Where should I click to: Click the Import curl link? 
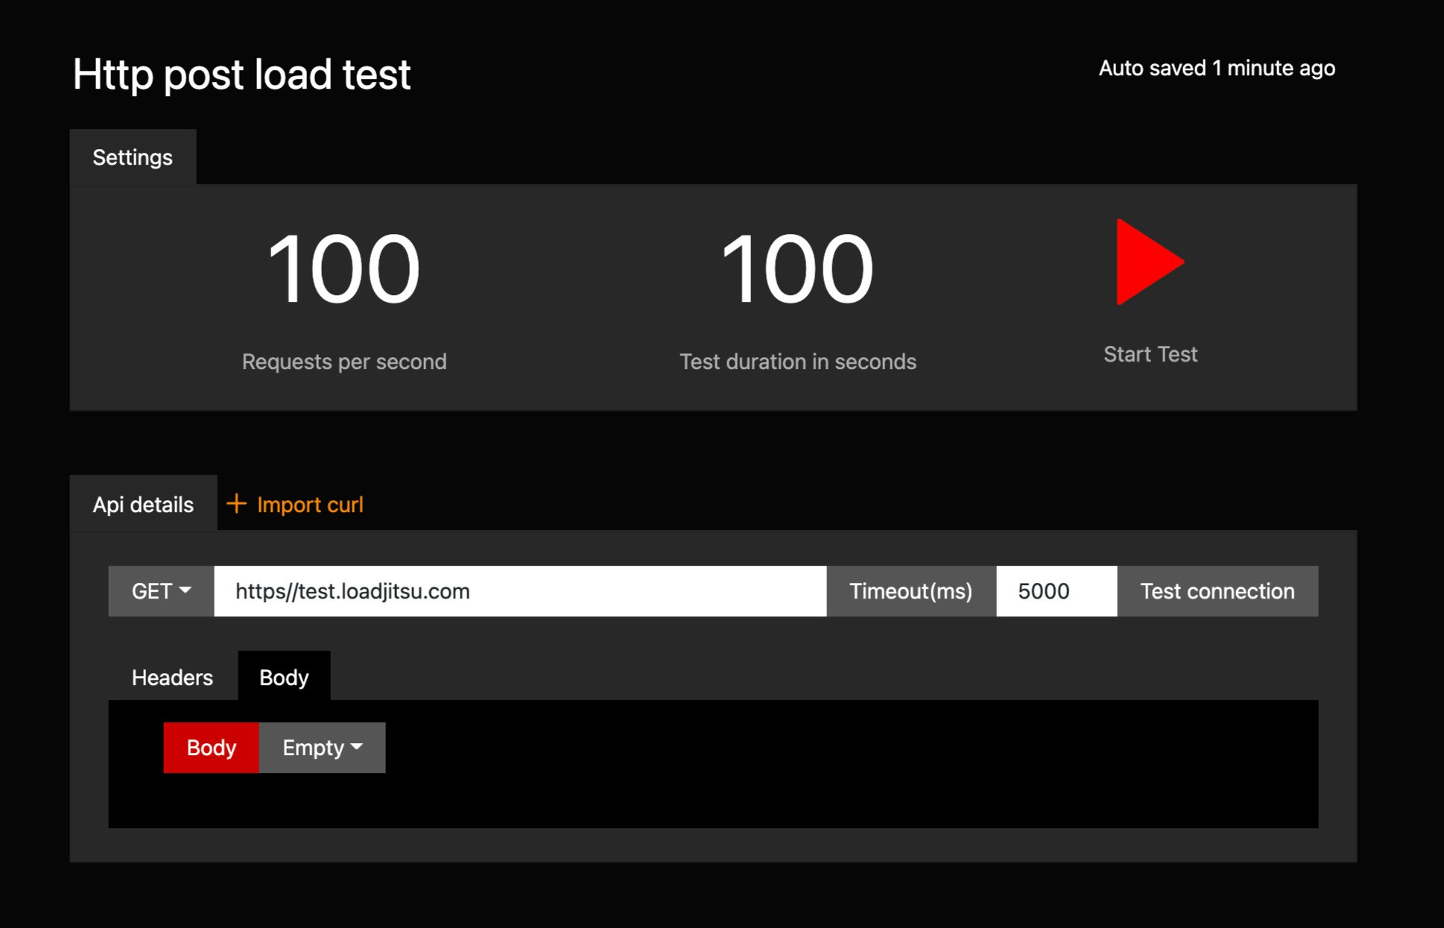point(310,505)
